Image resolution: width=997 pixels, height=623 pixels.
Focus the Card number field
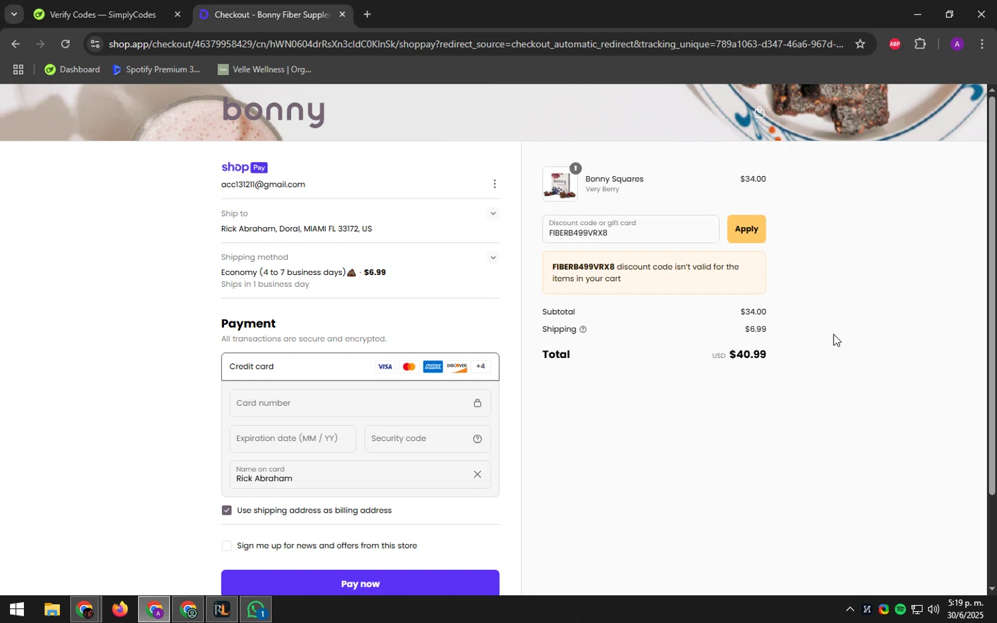(x=360, y=403)
